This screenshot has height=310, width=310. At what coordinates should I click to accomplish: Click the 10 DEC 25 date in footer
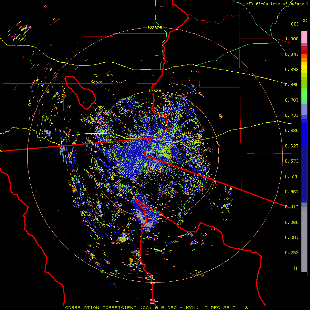[x=216, y=308]
